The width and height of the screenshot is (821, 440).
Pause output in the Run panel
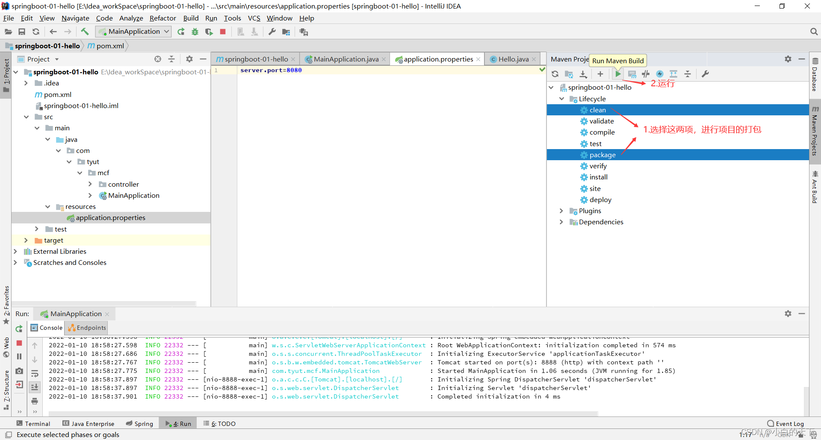click(x=19, y=356)
